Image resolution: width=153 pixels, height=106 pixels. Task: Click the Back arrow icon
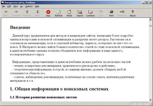(x=6, y=12)
